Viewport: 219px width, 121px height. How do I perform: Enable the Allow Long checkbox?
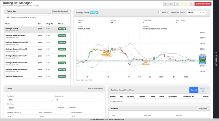56,107
